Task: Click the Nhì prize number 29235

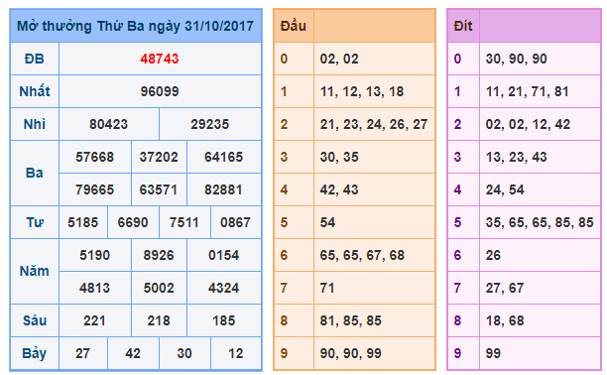Action: (210, 124)
